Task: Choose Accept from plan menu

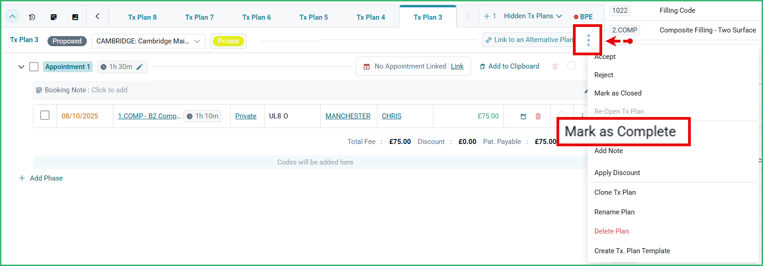Action: pos(605,57)
